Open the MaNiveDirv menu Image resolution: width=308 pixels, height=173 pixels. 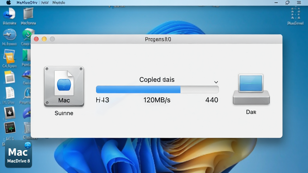(27, 3)
